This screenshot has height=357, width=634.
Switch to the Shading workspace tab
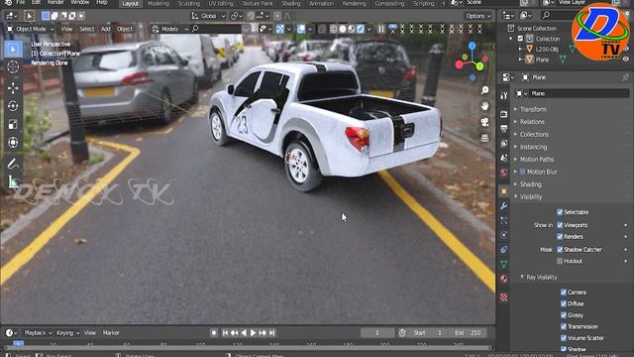pos(291,3)
